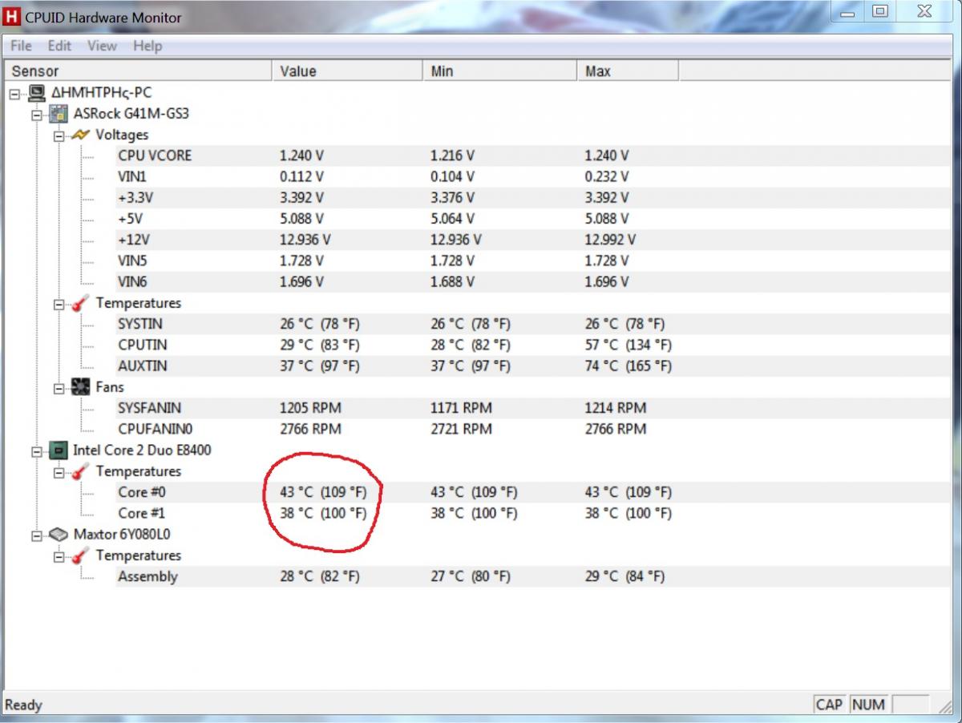Click the CPUID Hardware Monitor title bar icon
Image resolution: width=962 pixels, height=723 pixels.
[x=11, y=17]
